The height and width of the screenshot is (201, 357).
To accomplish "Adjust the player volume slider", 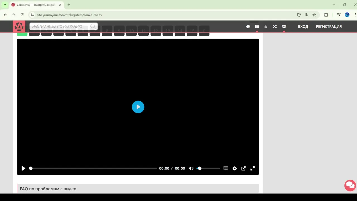I will point(208,168).
